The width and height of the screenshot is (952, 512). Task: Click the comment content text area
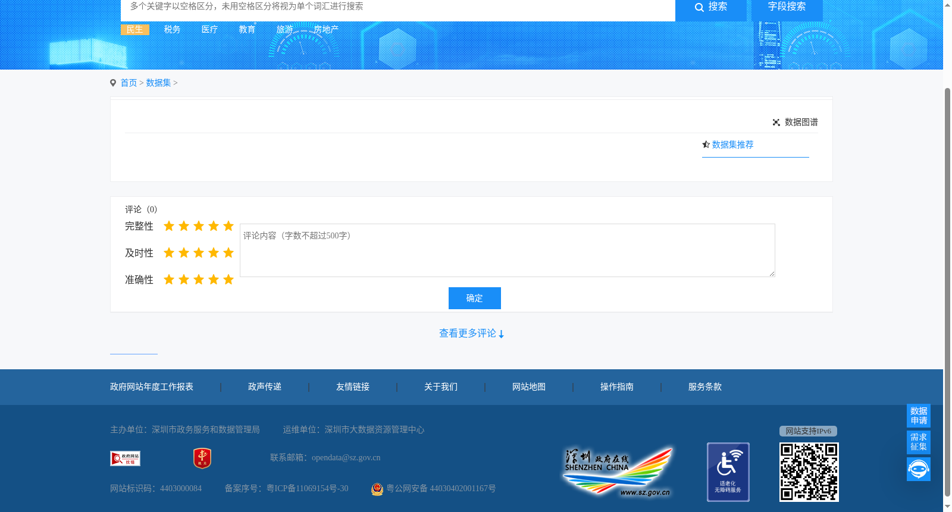click(x=508, y=250)
